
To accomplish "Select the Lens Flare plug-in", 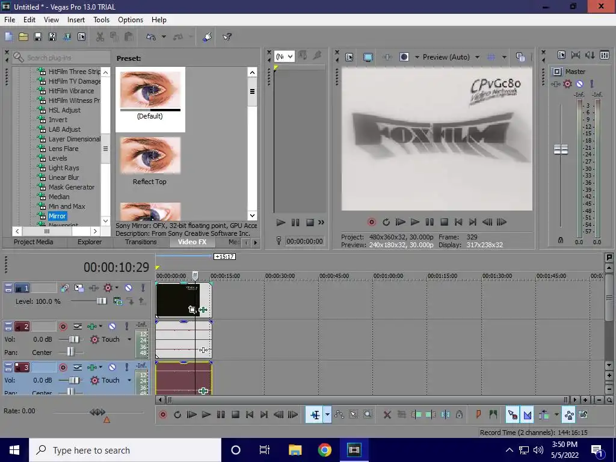I will [63, 149].
